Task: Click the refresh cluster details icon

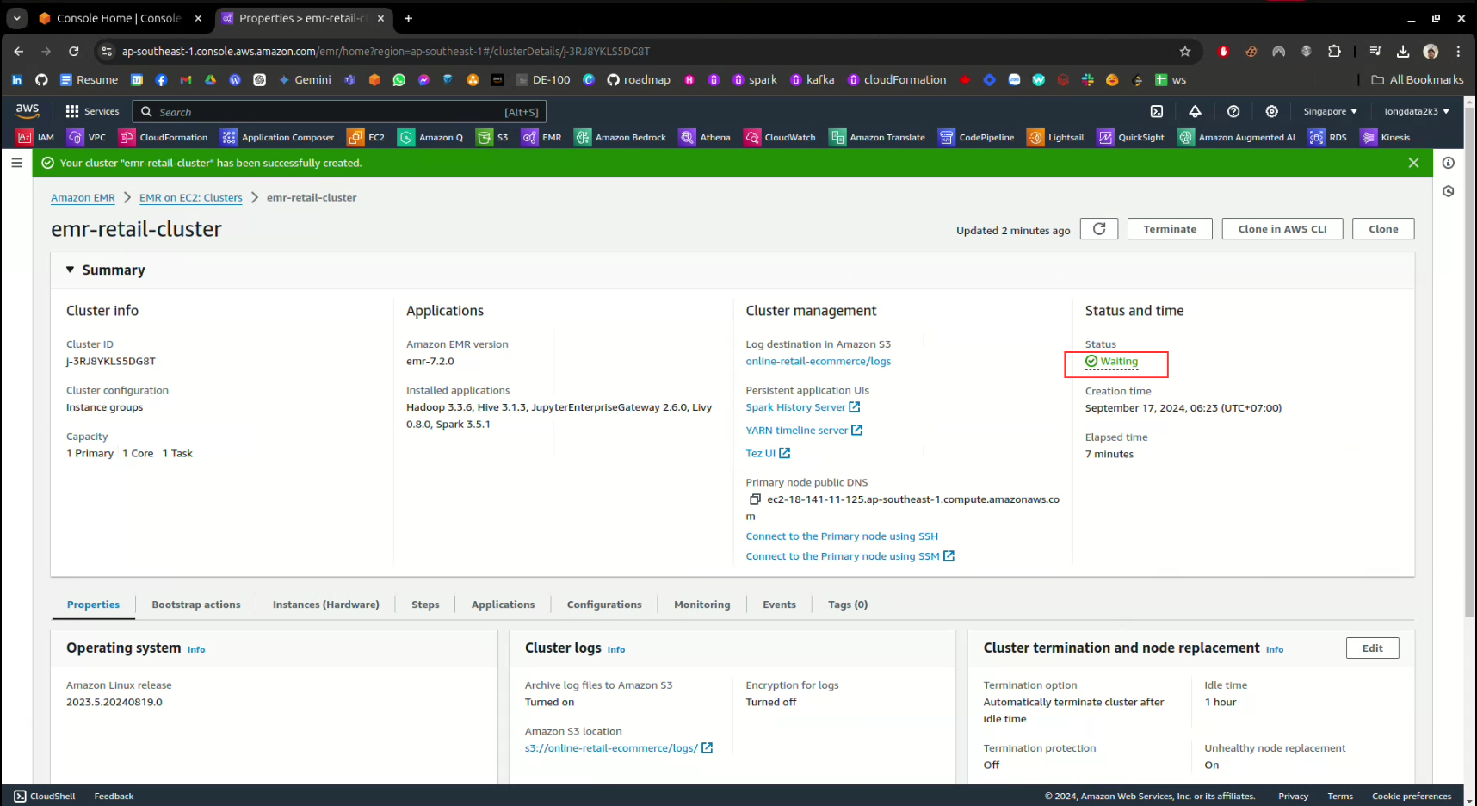Action: pyautogui.click(x=1098, y=229)
